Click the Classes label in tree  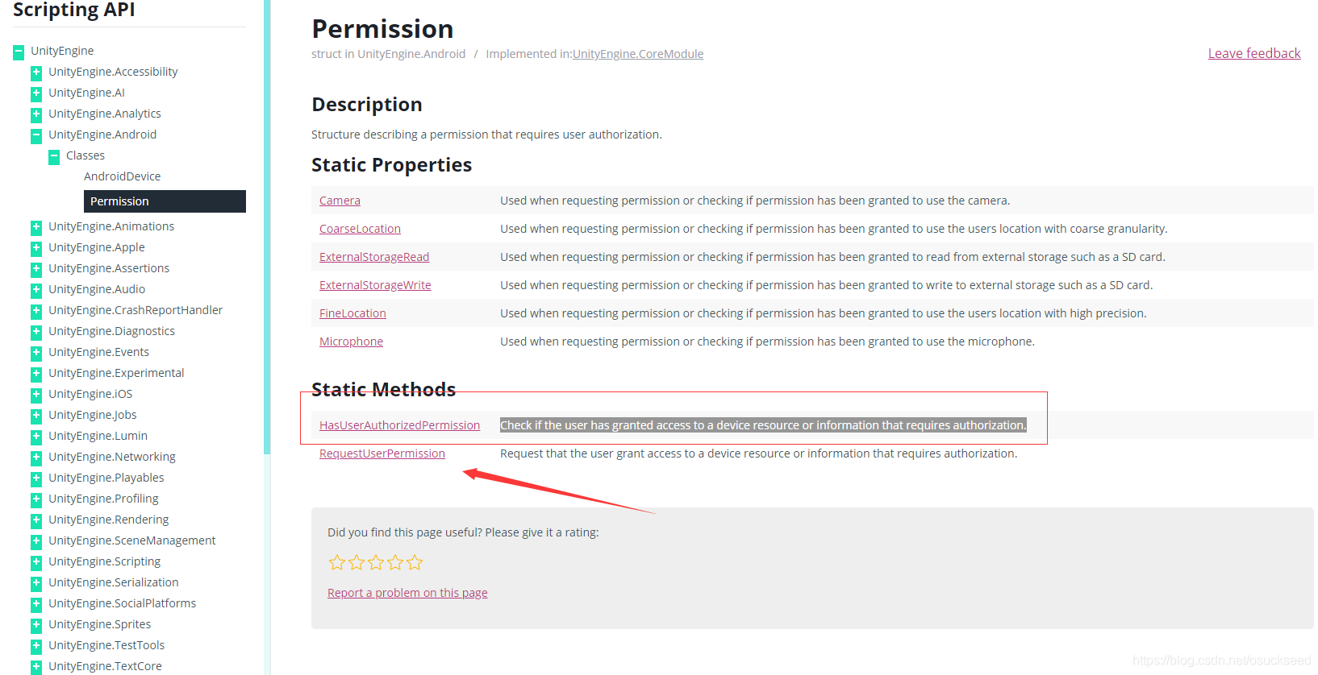click(86, 155)
